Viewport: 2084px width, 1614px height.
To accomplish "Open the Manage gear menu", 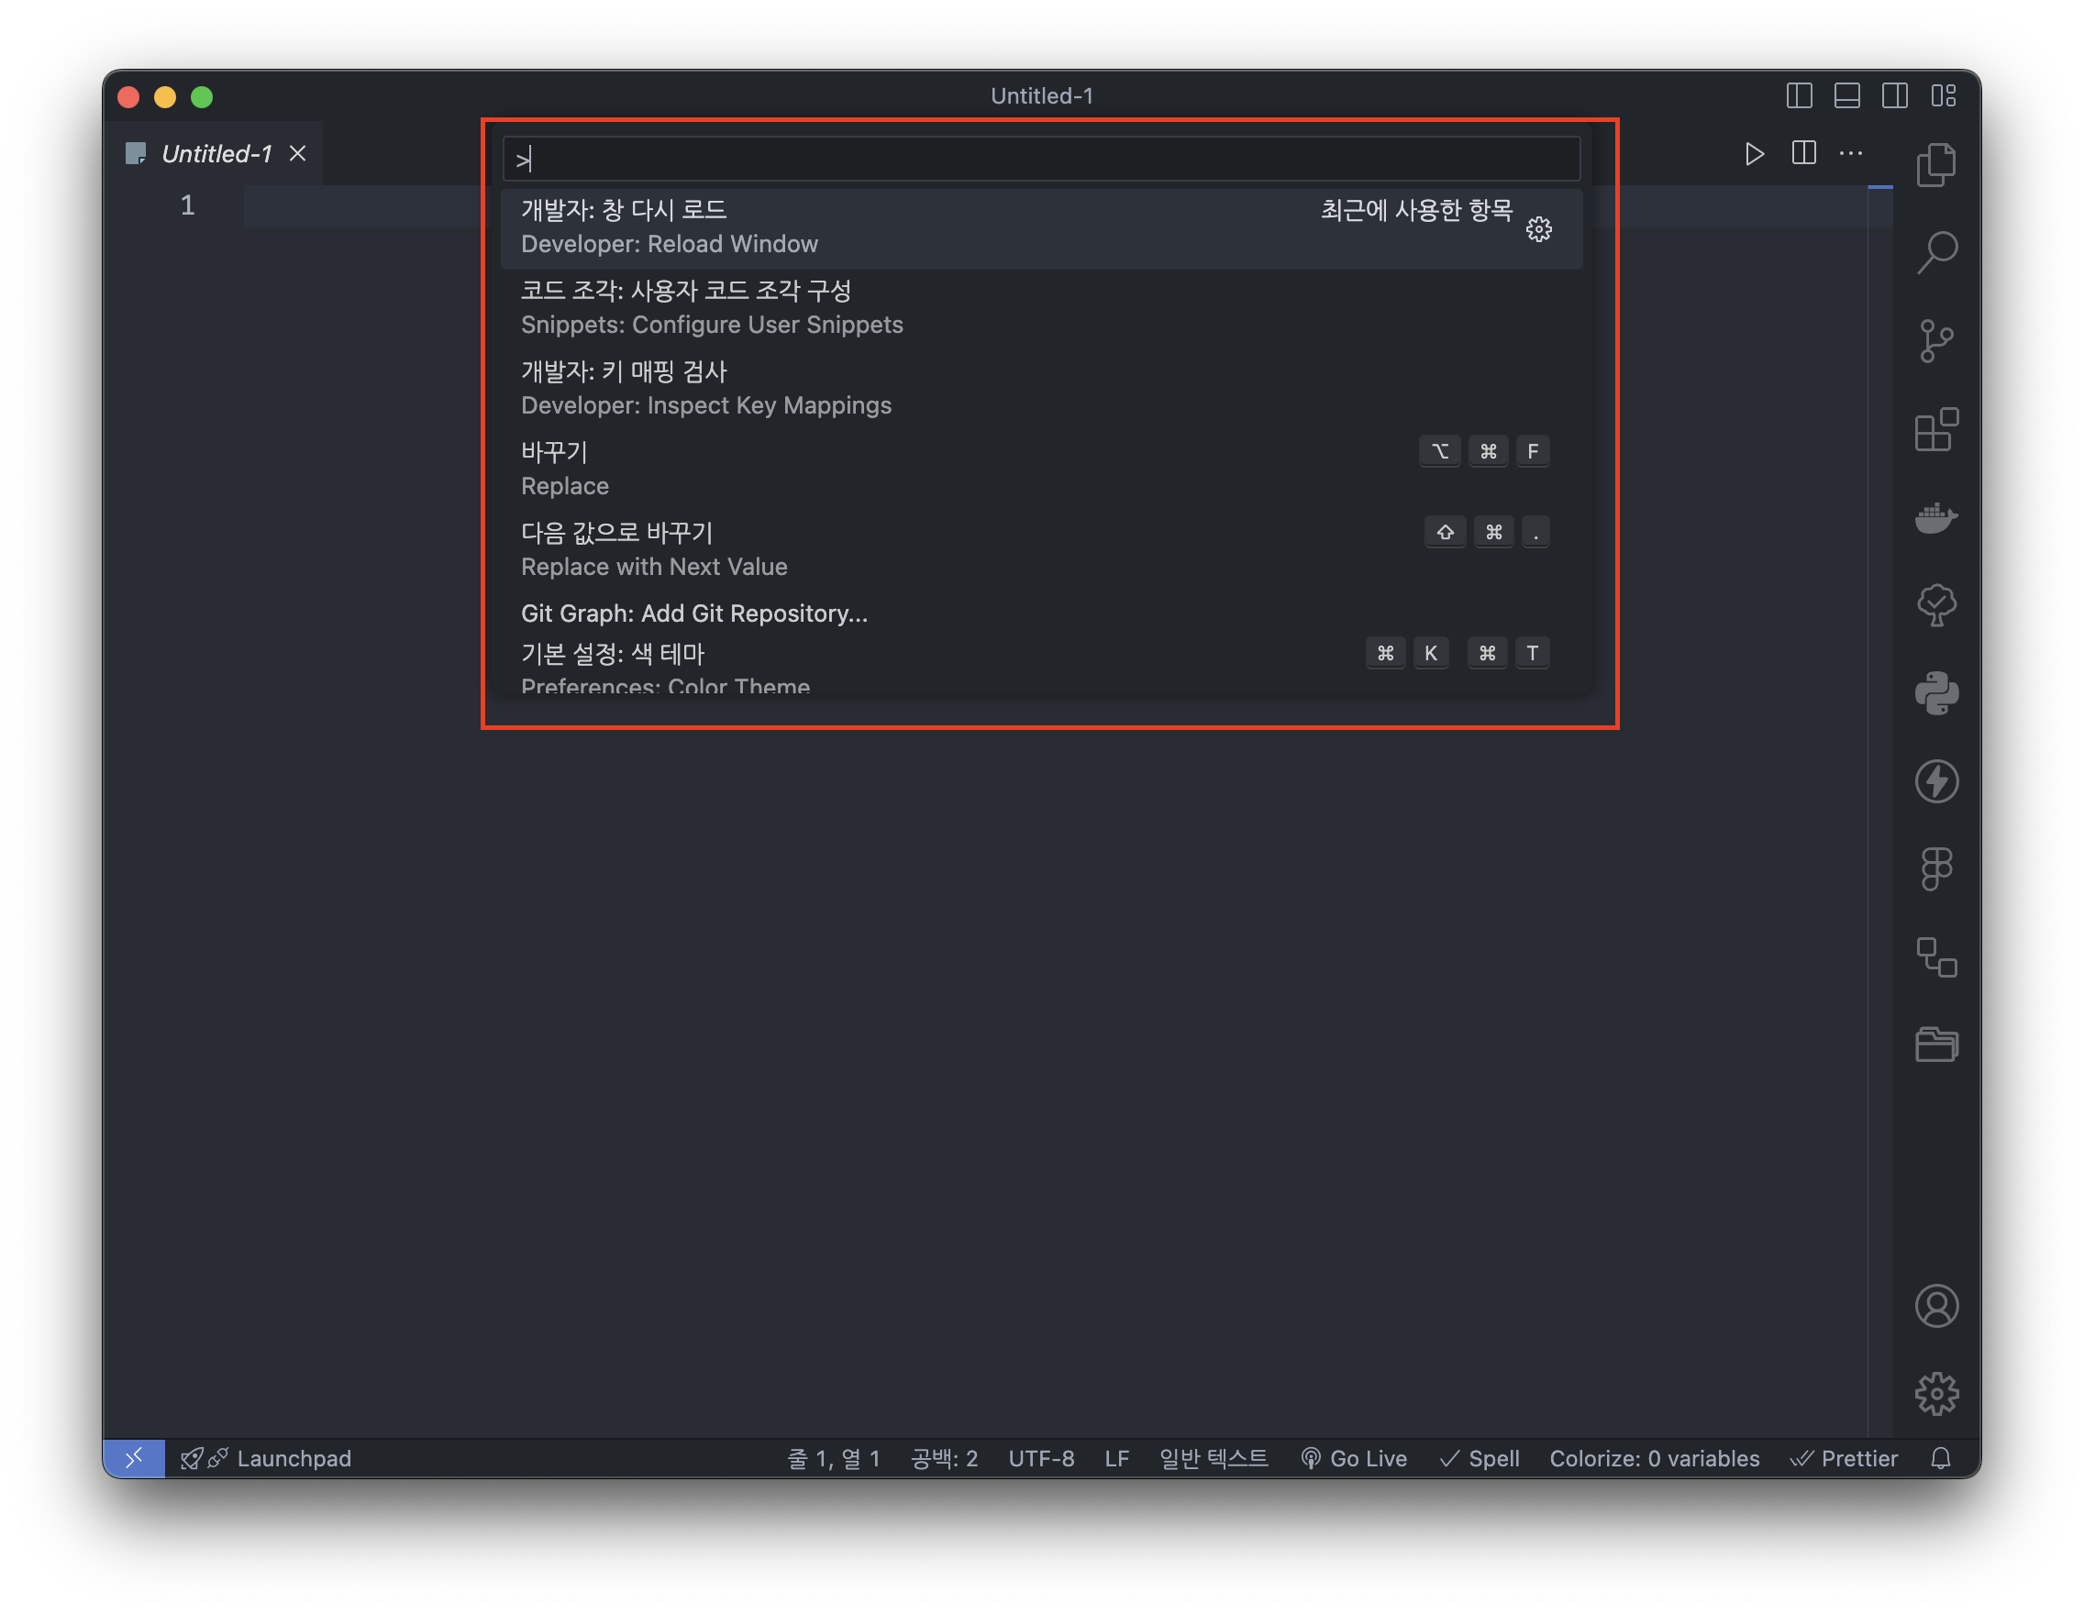I will click(1936, 1394).
